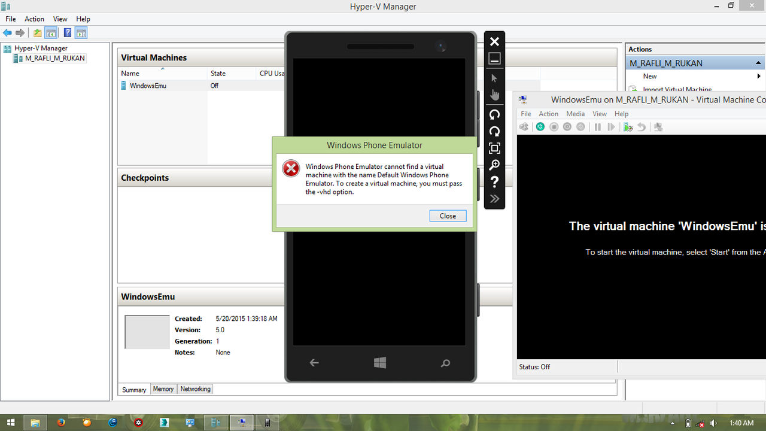Click Reset icon in VM Connection toolbar

(x=611, y=127)
